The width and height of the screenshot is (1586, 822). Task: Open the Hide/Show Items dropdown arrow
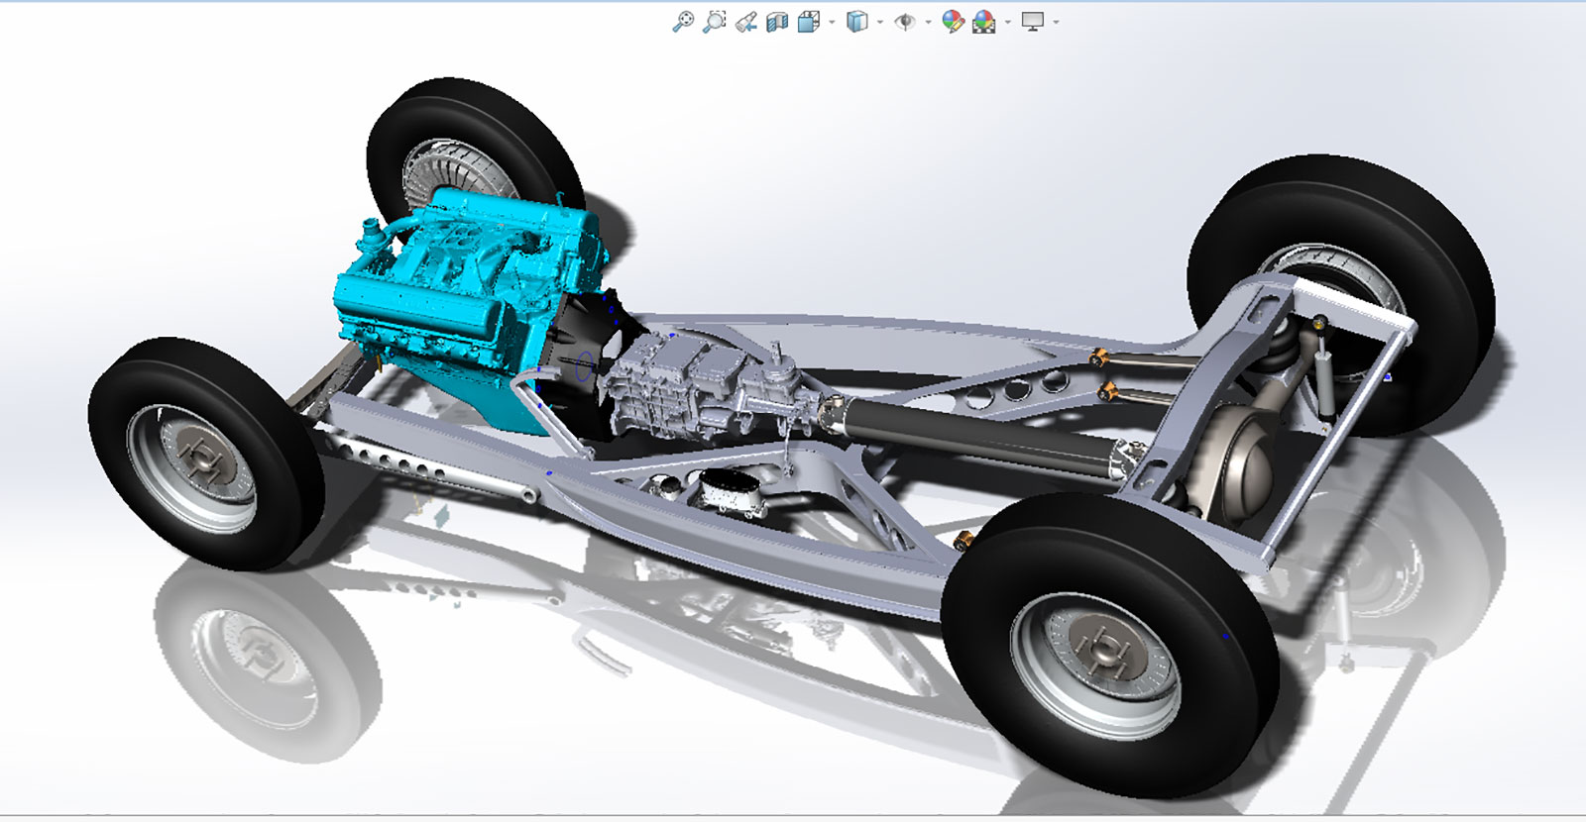[928, 22]
